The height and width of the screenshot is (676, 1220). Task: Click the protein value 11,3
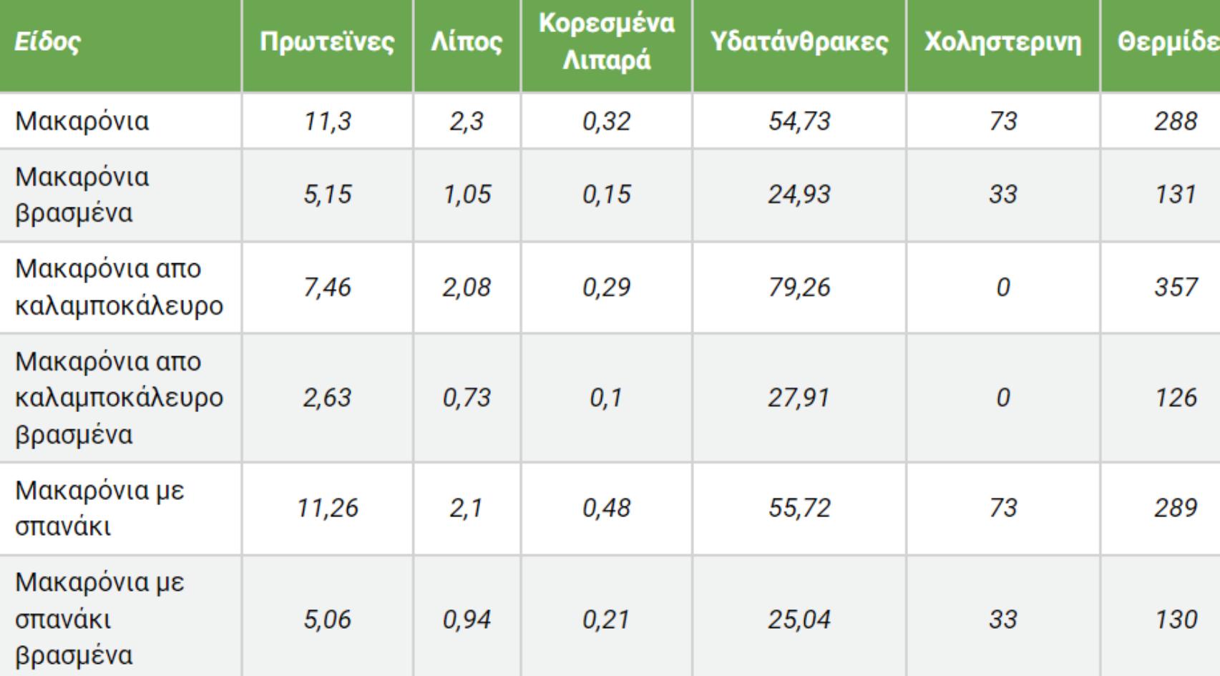(x=327, y=122)
